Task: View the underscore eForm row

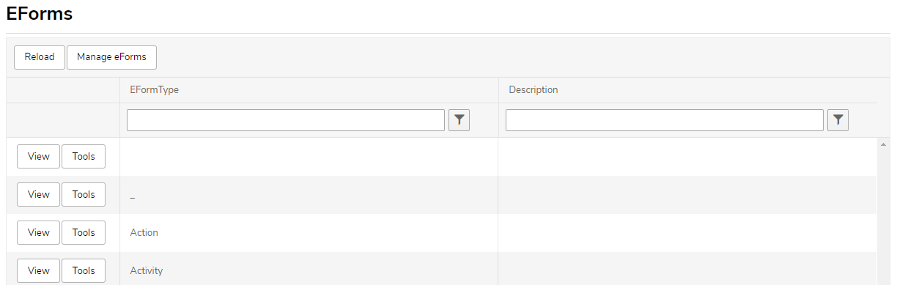Action: [38, 195]
